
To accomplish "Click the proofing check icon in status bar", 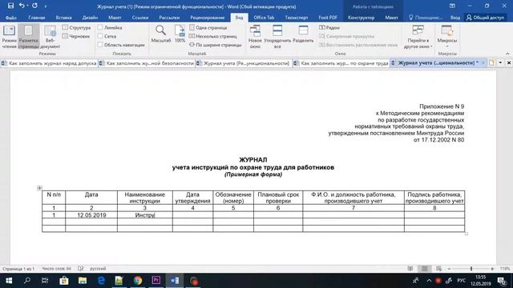I will tap(81, 269).
